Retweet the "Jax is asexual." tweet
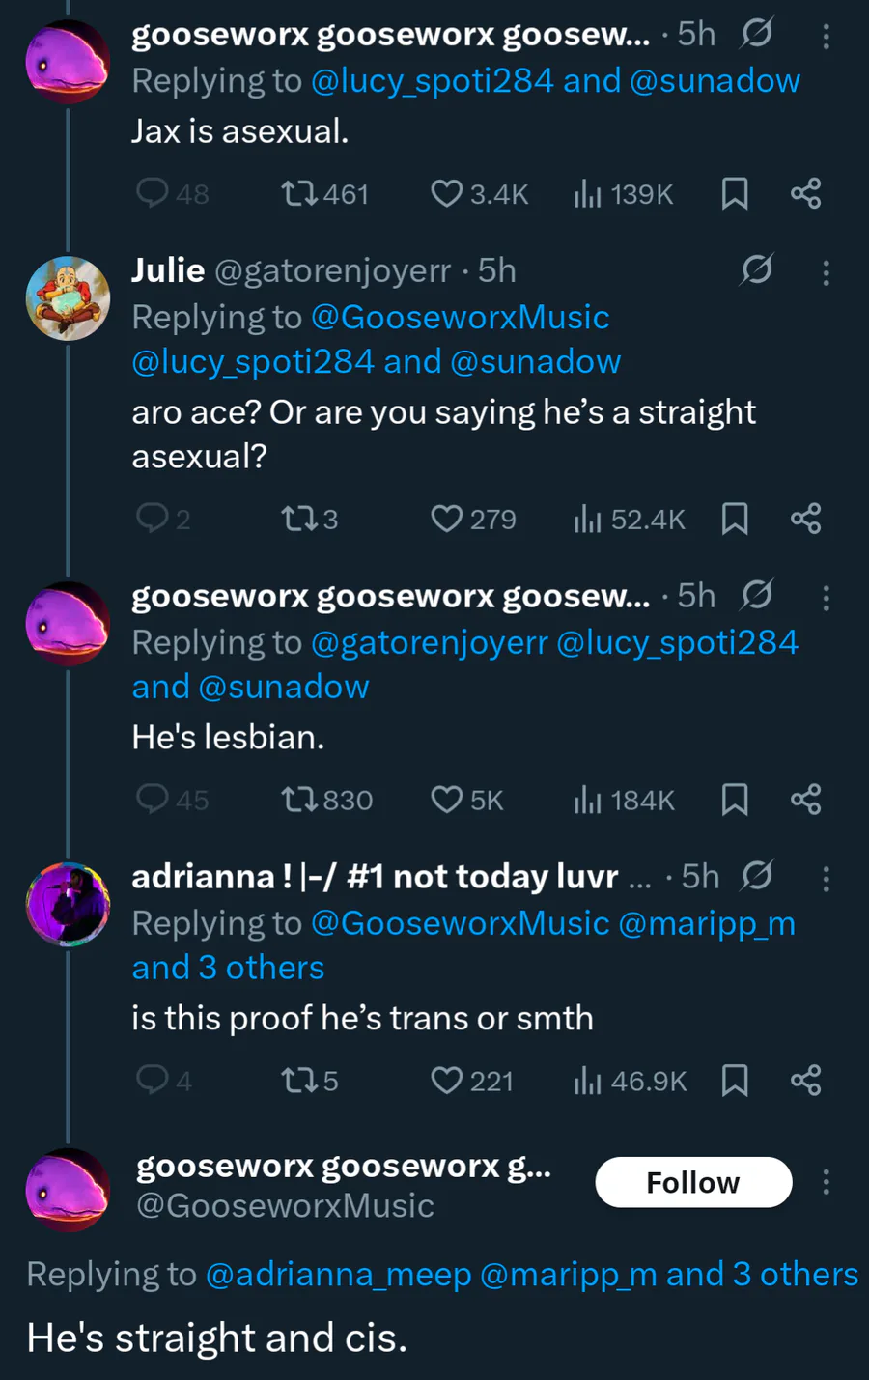 [296, 194]
